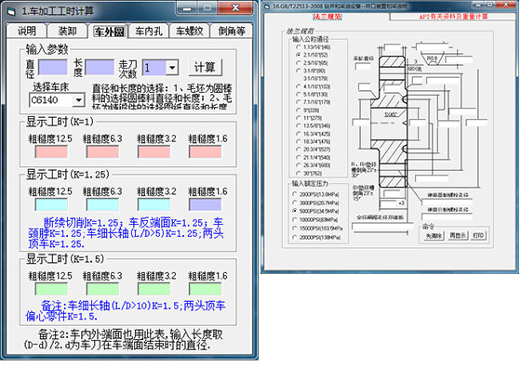
Task: Select the 倒角等 tab
Action: click(232, 32)
